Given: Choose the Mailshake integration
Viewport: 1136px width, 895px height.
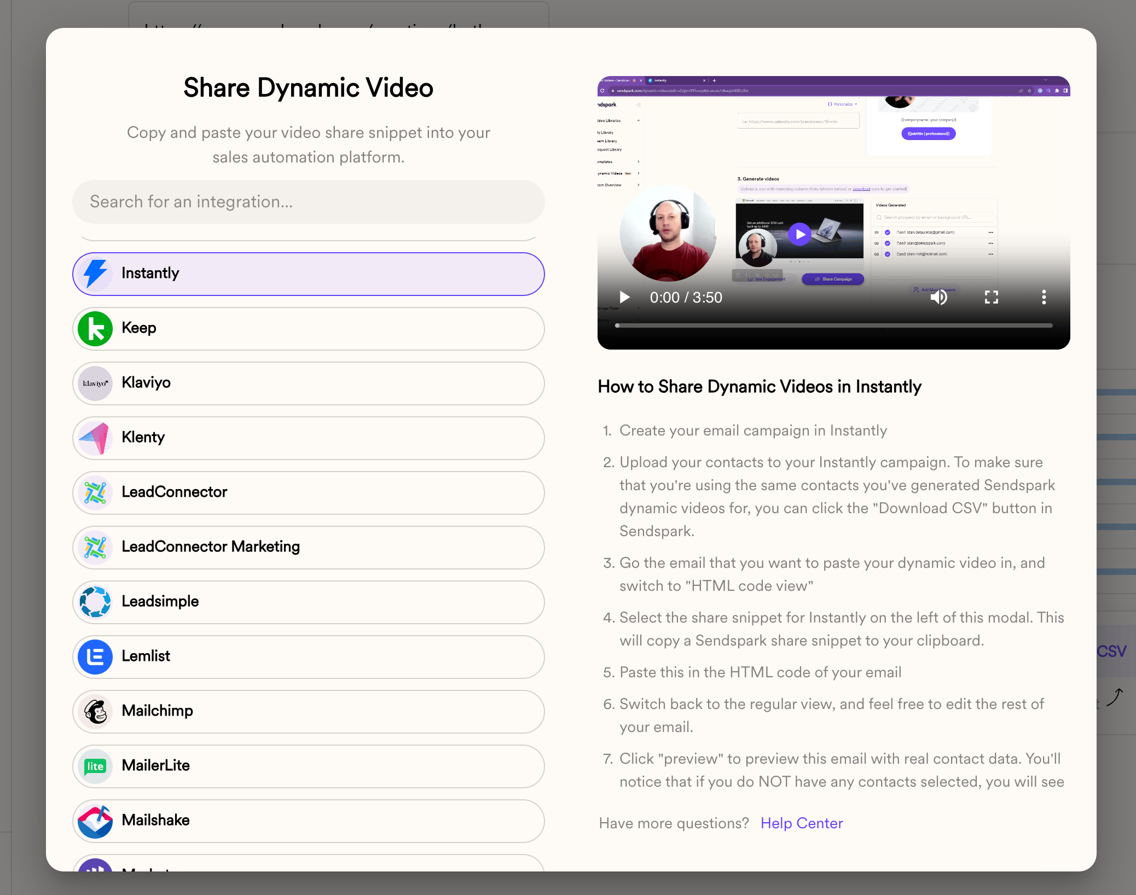Looking at the screenshot, I should (309, 821).
